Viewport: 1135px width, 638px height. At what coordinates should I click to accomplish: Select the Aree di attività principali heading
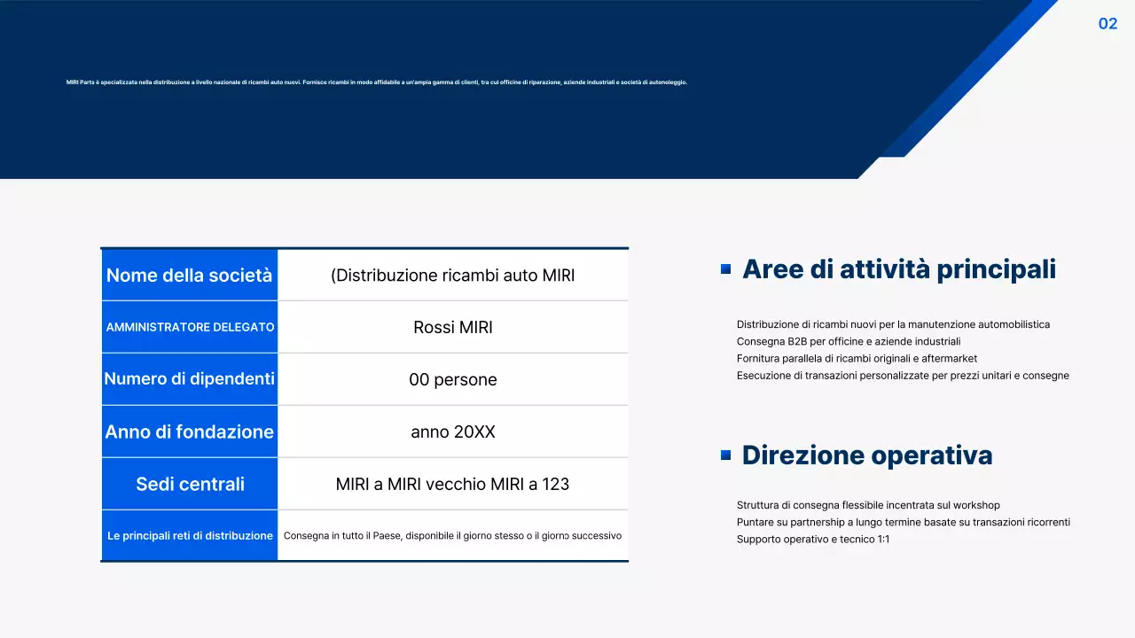tap(899, 268)
